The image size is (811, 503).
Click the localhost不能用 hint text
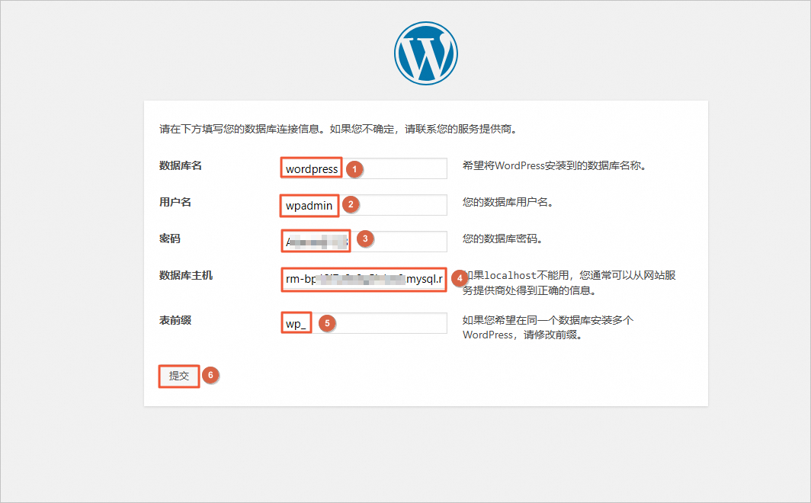(569, 283)
